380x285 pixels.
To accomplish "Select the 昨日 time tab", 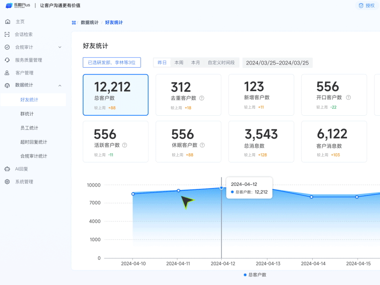I will click(162, 63).
